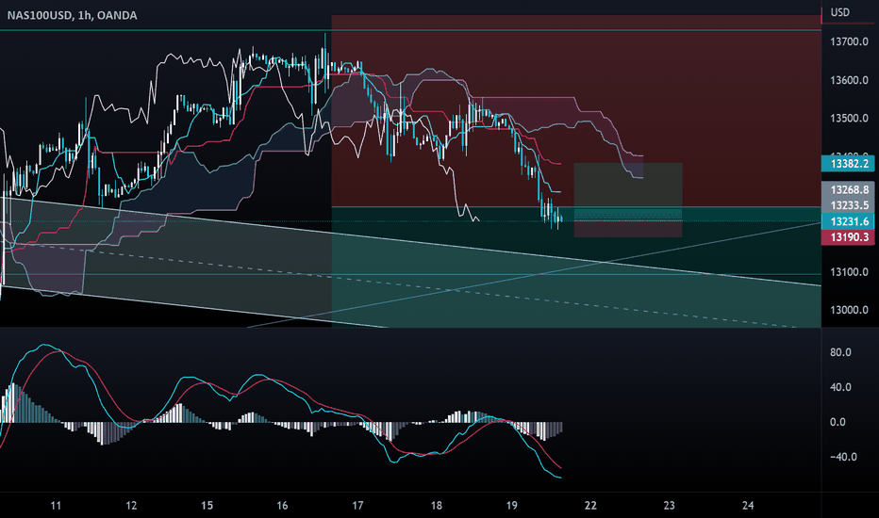Click date 24 on the time axis
Viewport: 879px width, 518px height.
tap(748, 506)
